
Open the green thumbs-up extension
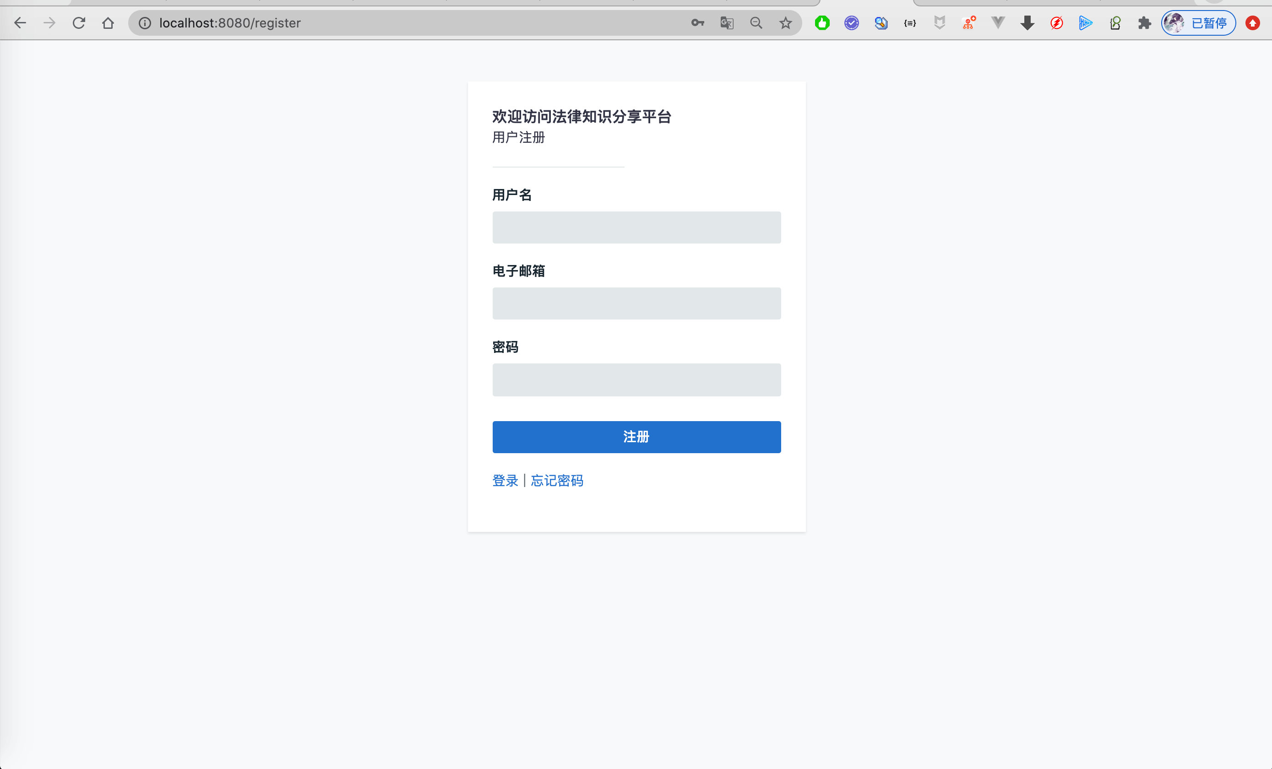click(x=822, y=23)
